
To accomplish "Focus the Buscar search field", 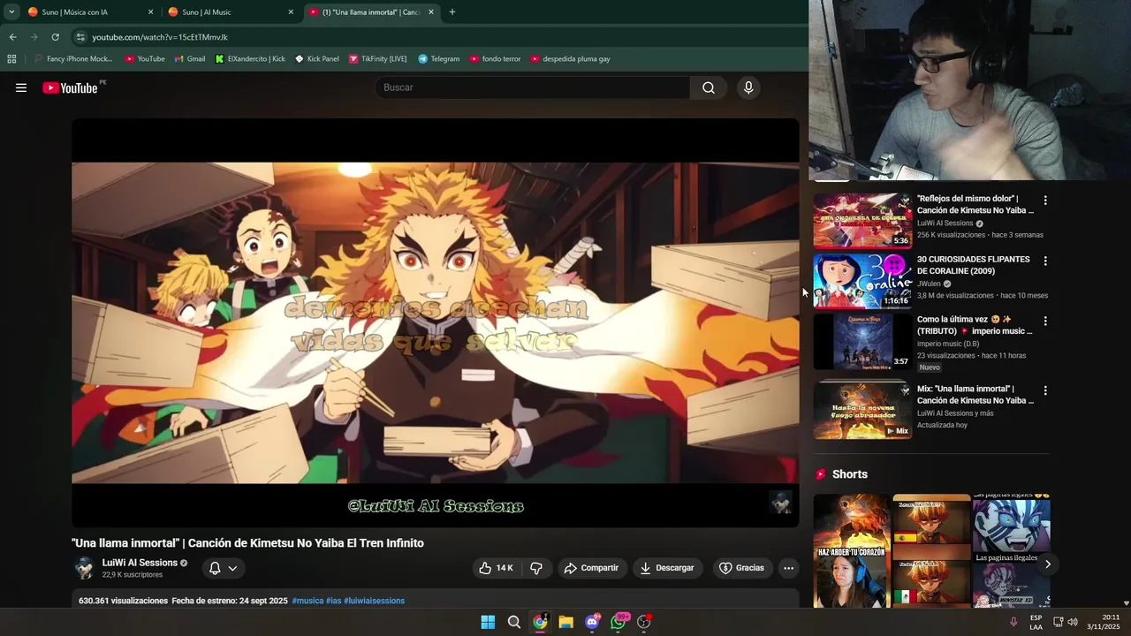I will pyautogui.click(x=533, y=87).
